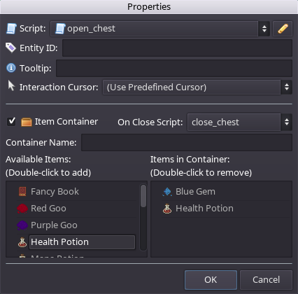Click the Health Potion icon in container list
This screenshot has height=294, width=298.
point(167,209)
